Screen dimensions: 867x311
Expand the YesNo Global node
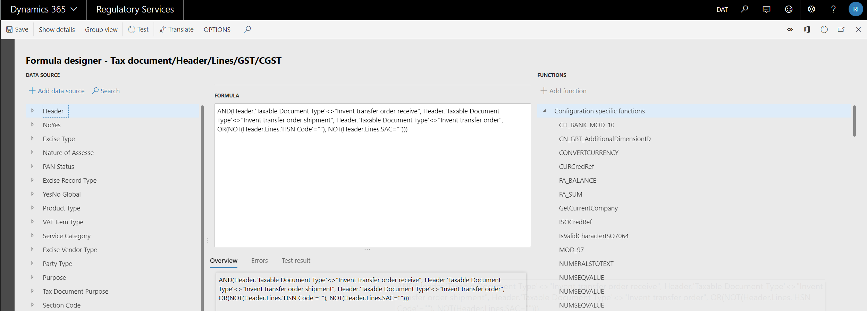(x=33, y=194)
